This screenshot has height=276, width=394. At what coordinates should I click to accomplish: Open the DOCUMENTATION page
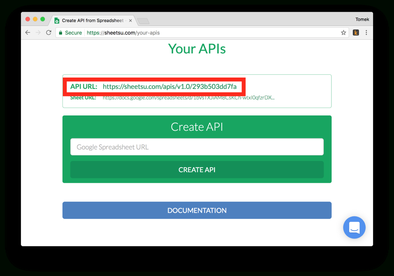pyautogui.click(x=197, y=210)
